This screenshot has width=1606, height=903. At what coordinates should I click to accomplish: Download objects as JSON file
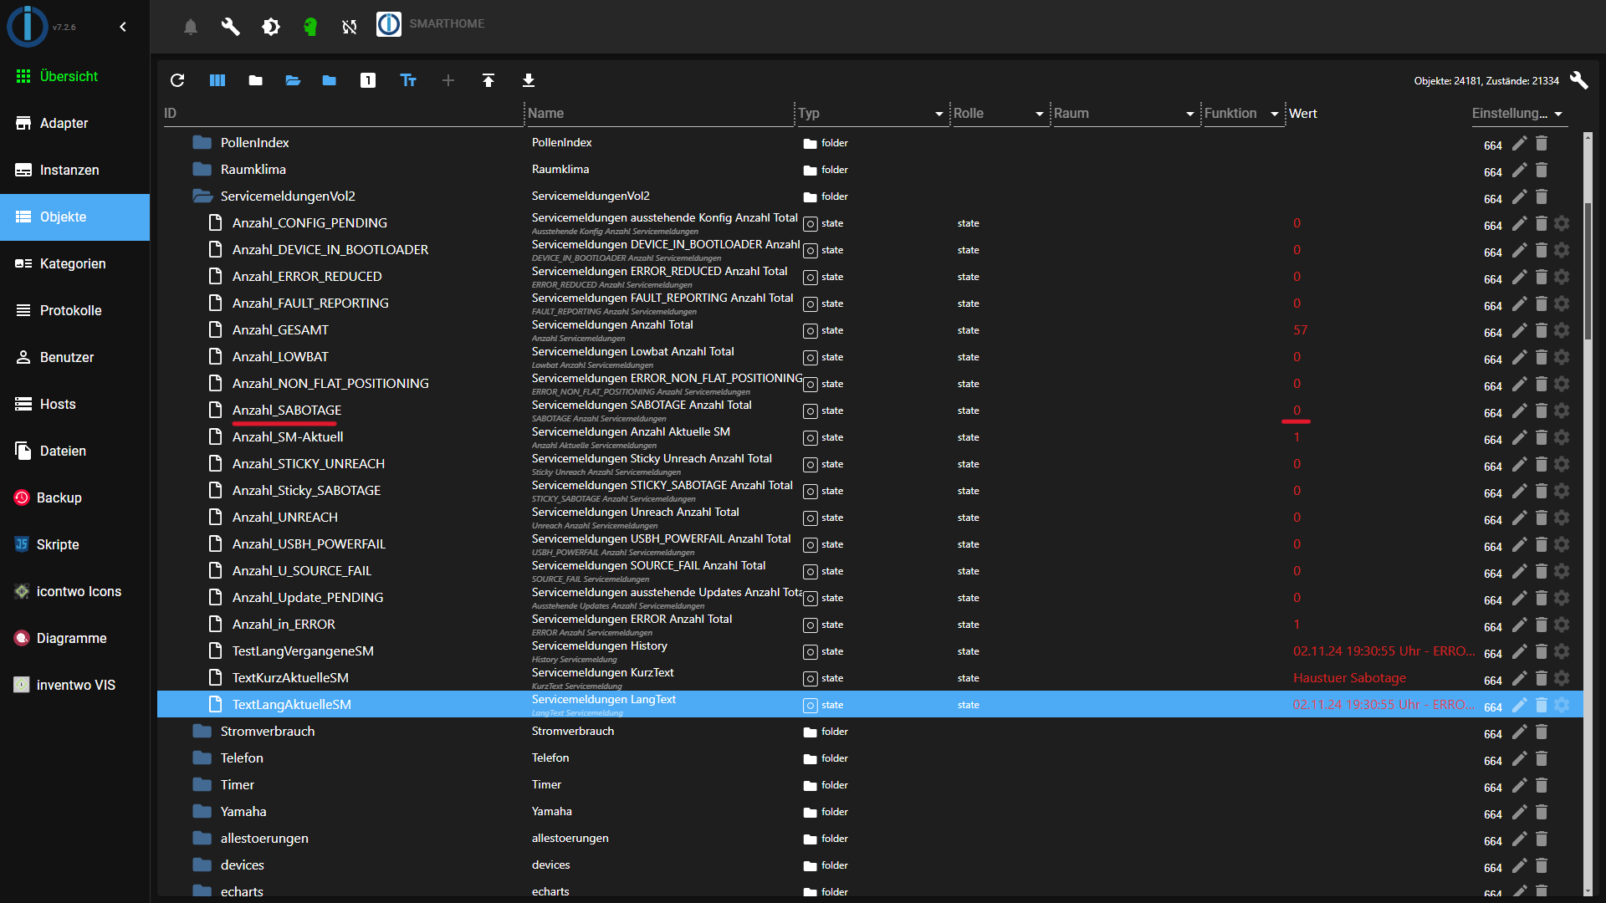pos(529,80)
